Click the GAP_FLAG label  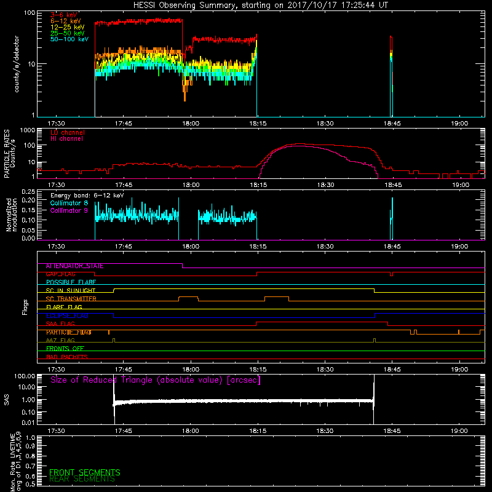pyautogui.click(x=60, y=274)
